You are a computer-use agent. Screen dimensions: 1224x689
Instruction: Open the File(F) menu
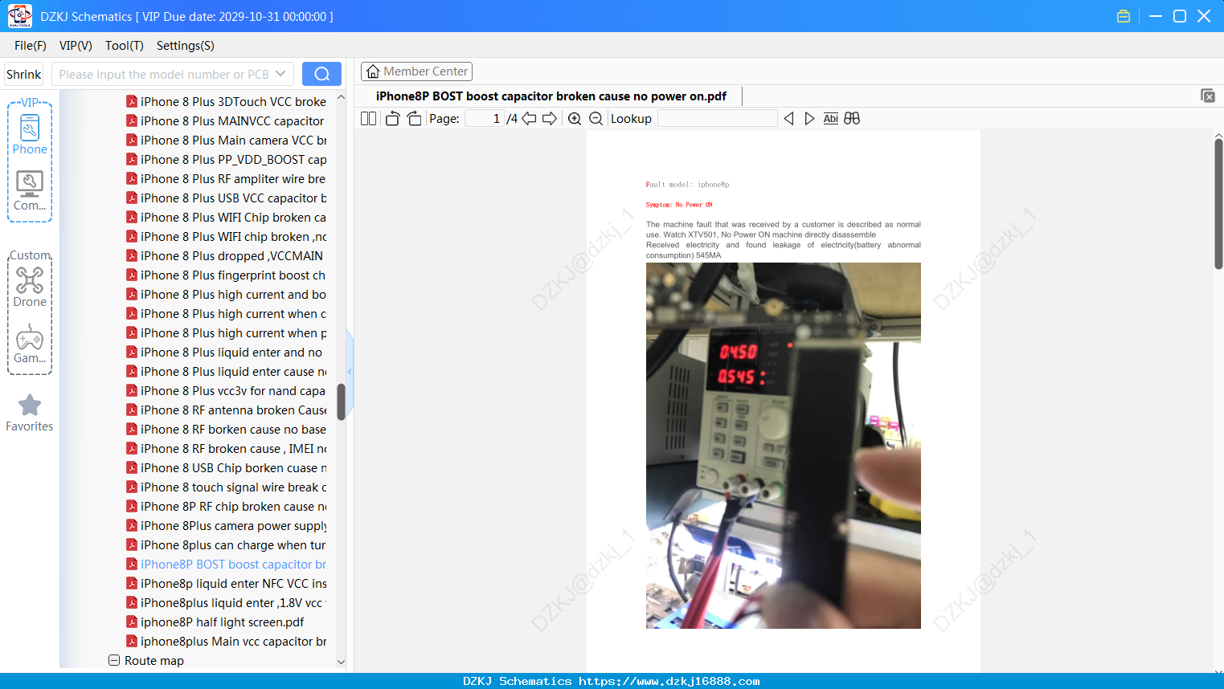[x=31, y=46]
